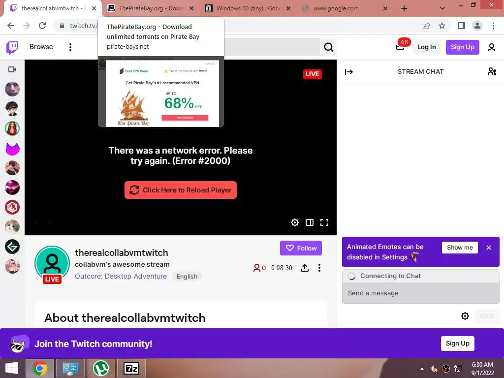Open the white cat avatar channel in sidebar

coord(12,227)
